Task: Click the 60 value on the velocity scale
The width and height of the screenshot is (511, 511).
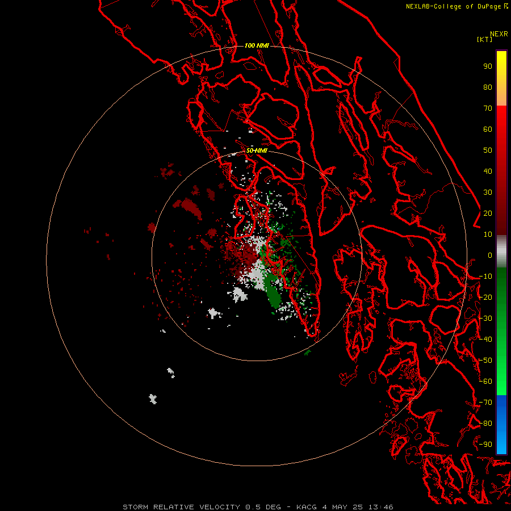Action: (488, 129)
